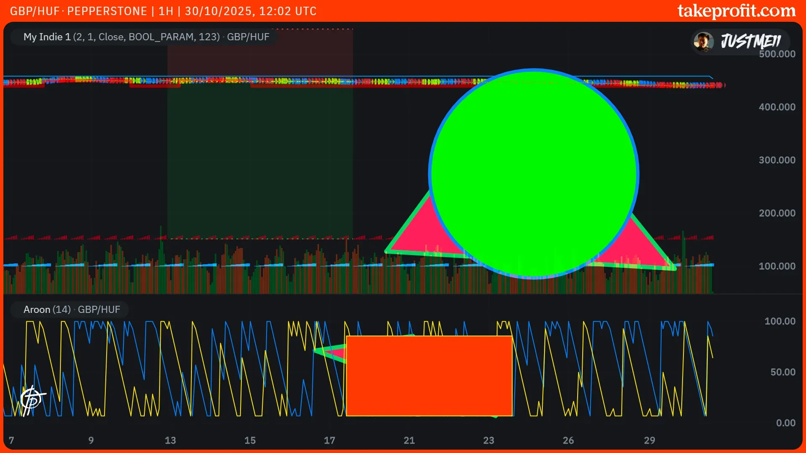
Task: Select the My Indie 1 indicator label
Action: (x=47, y=37)
